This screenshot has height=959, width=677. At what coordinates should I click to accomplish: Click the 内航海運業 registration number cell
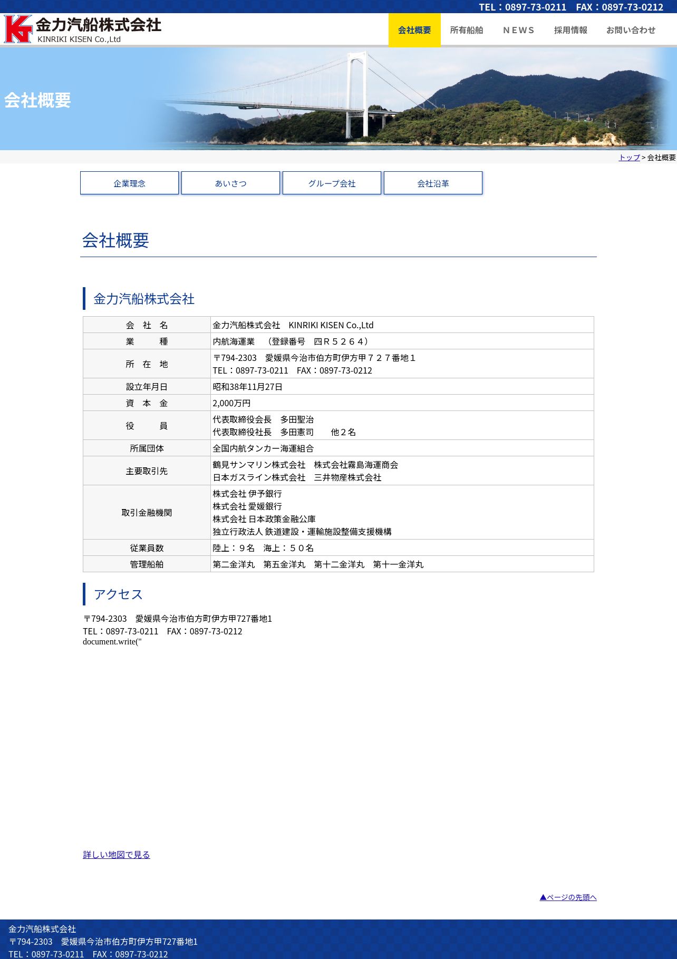(x=402, y=341)
